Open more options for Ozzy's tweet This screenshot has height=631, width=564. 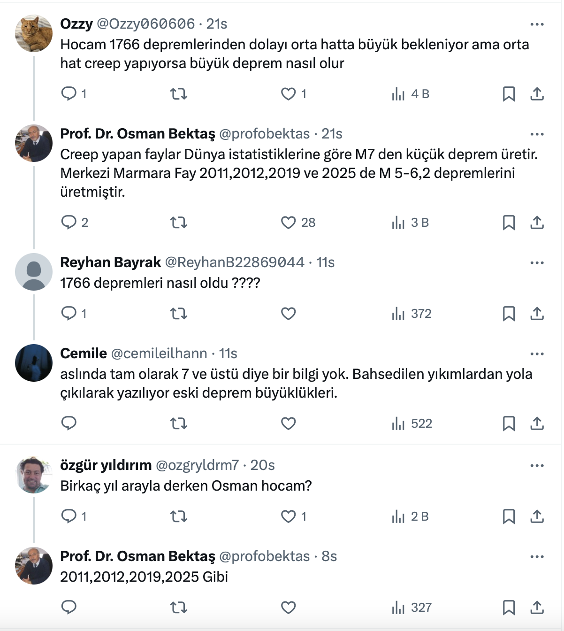click(x=537, y=24)
